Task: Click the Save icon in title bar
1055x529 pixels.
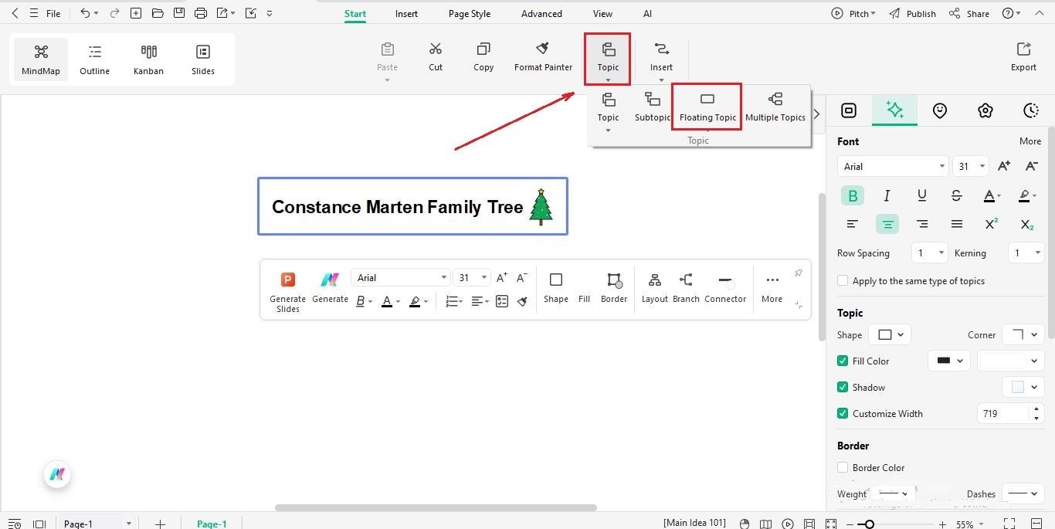Action: click(179, 13)
